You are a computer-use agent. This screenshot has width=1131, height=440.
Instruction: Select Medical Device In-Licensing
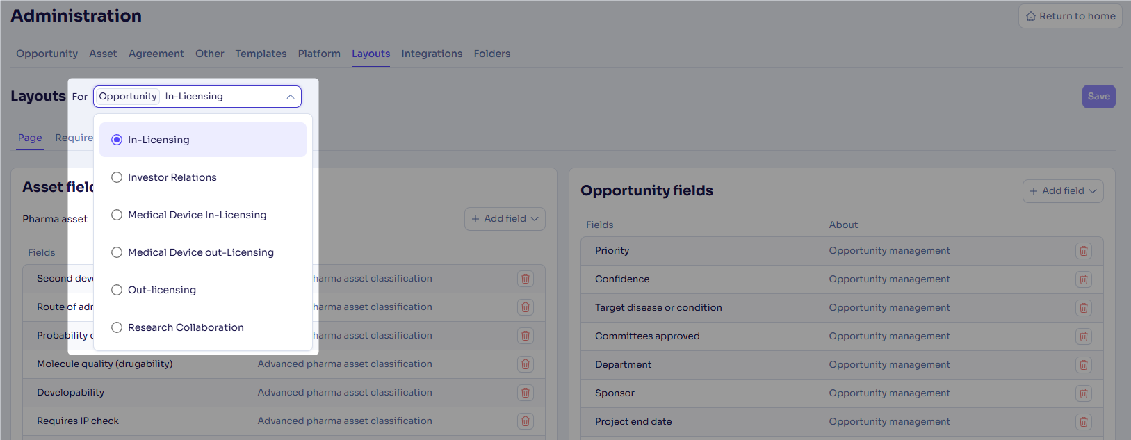point(203,215)
